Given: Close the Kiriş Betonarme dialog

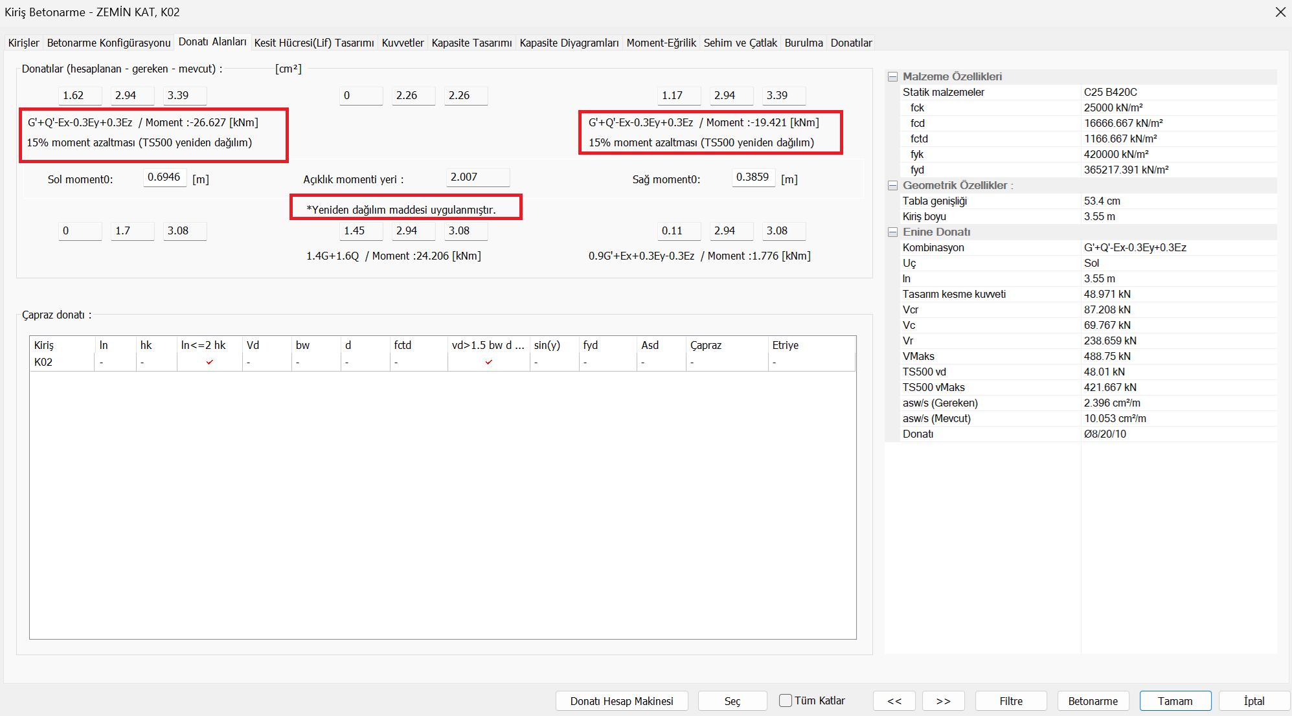Looking at the screenshot, I should pyautogui.click(x=1280, y=12).
